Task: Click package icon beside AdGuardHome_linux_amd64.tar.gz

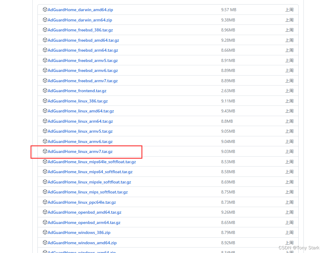Action: [45, 111]
